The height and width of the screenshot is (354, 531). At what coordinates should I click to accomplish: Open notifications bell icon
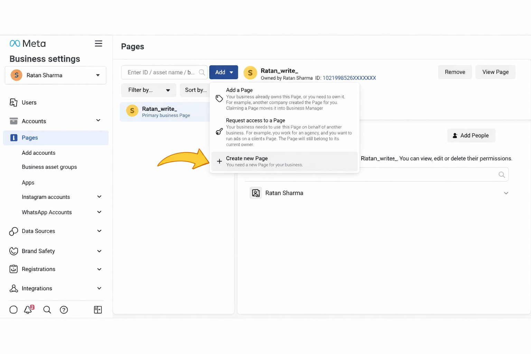pos(28,309)
